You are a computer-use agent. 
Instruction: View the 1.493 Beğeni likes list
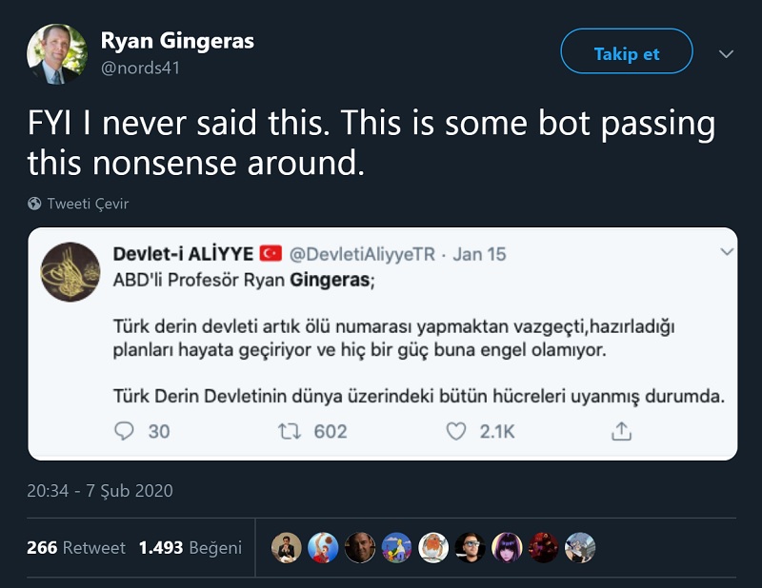click(x=190, y=548)
